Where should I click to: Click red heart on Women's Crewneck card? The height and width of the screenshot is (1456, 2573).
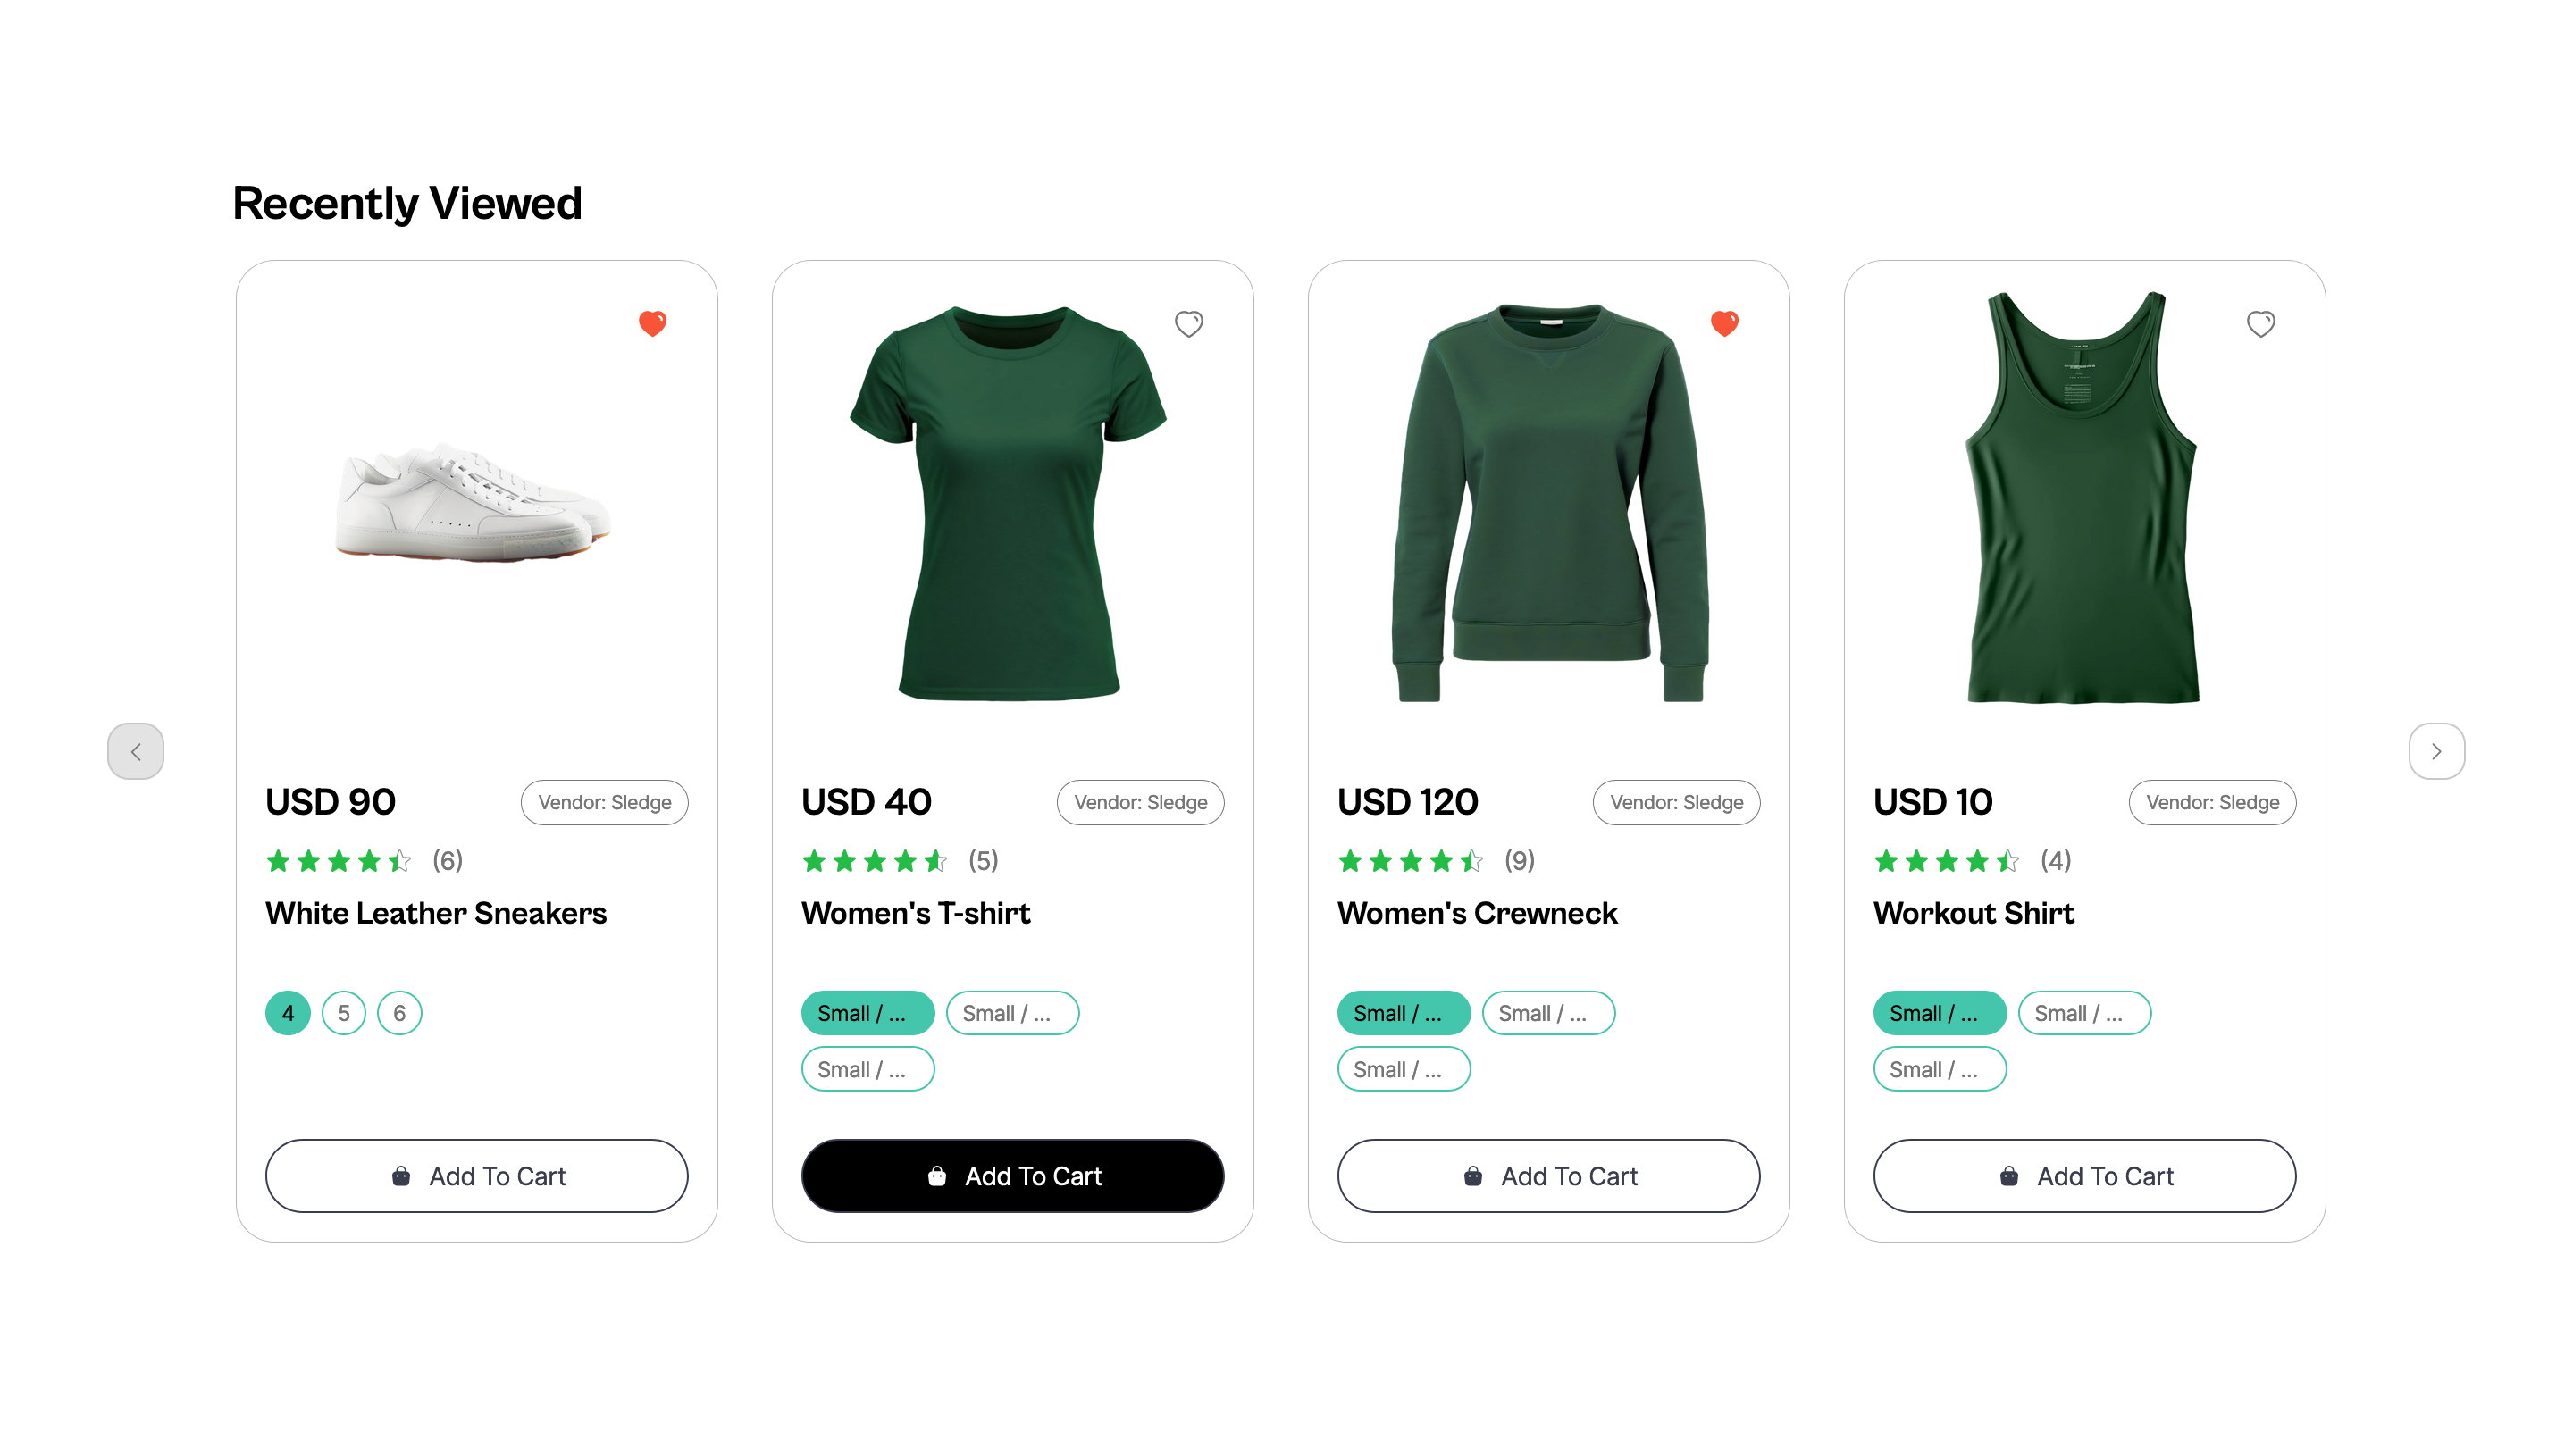click(x=1724, y=323)
